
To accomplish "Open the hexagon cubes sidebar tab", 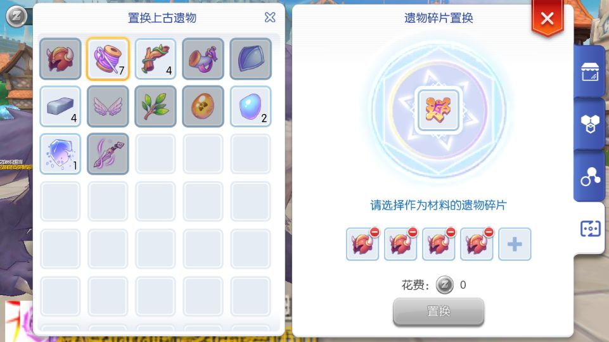I will click(589, 124).
